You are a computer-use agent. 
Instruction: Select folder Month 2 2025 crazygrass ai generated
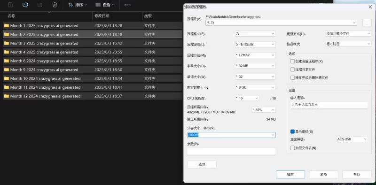93,34
